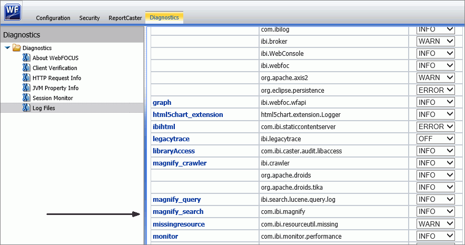Open the graph log link
Image resolution: width=465 pixels, height=245 pixels.
(162, 103)
